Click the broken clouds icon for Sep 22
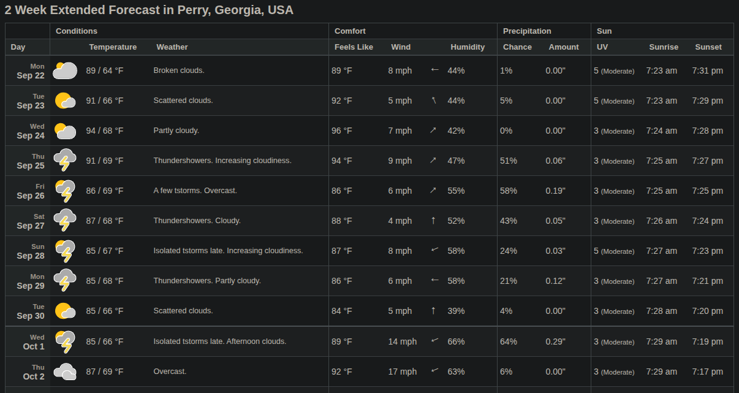This screenshot has width=739, height=393. (65, 71)
